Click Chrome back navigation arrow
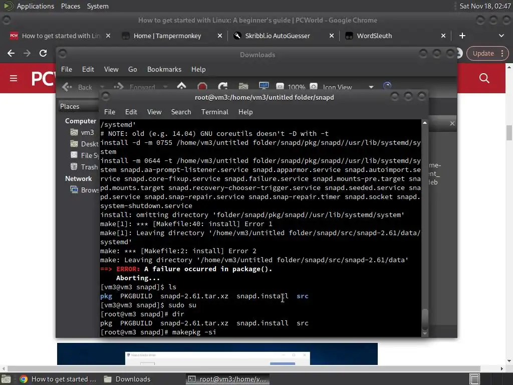 coord(11,53)
